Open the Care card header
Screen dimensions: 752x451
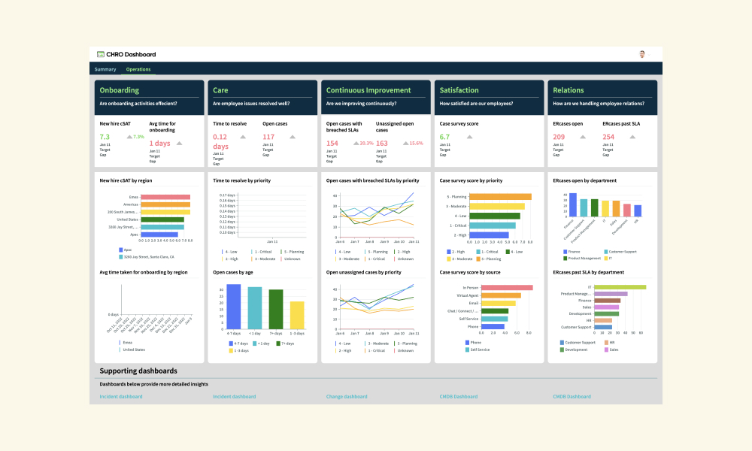[x=262, y=97]
